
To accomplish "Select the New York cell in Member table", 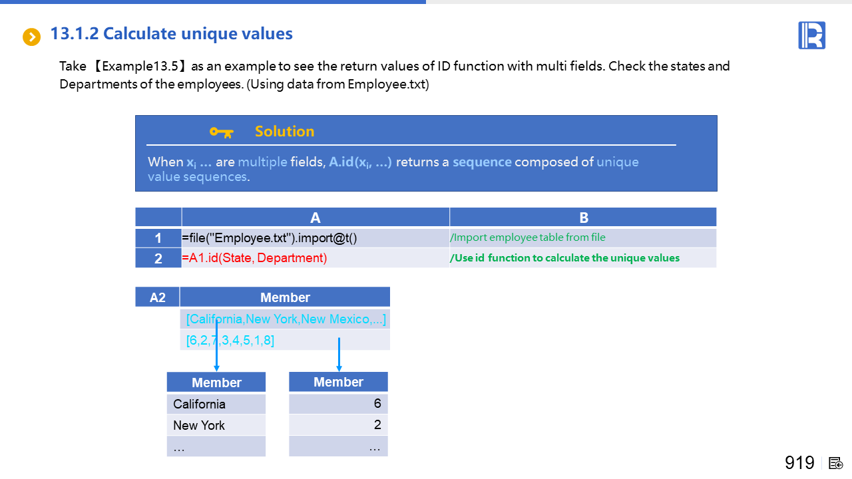I will (216, 425).
